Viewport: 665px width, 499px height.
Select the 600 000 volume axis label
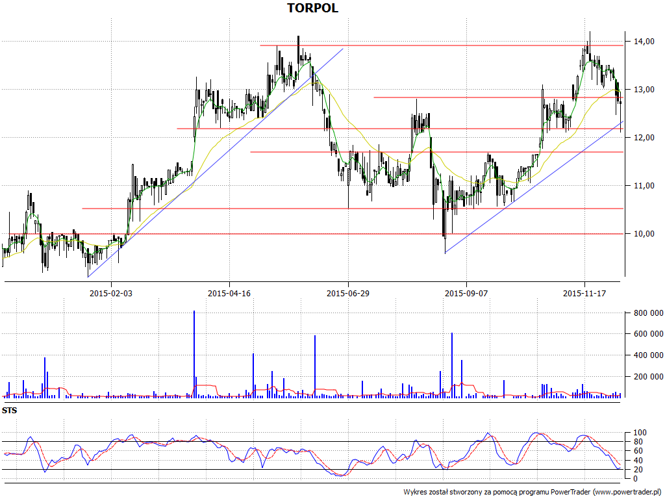click(649, 334)
